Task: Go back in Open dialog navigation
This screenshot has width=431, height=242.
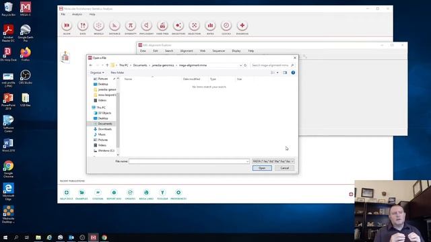Action: (x=91, y=65)
